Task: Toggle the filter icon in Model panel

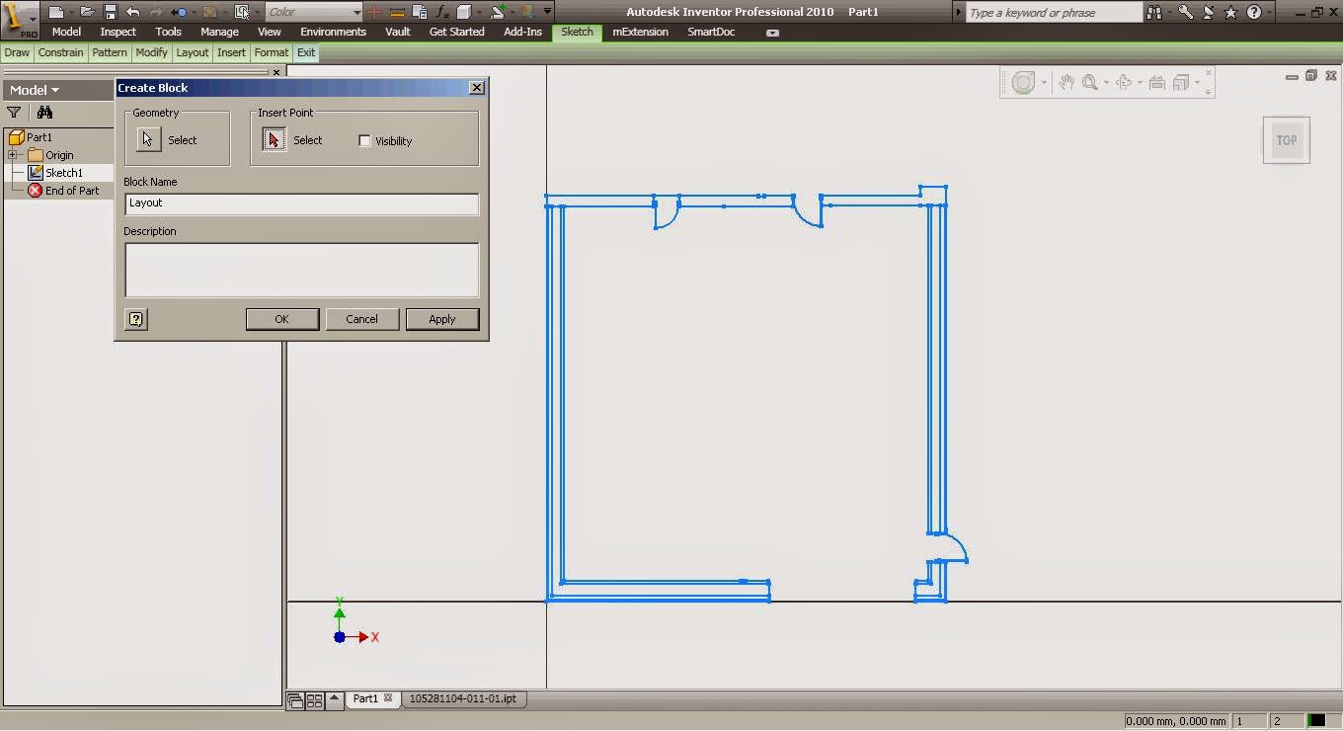Action: (14, 112)
